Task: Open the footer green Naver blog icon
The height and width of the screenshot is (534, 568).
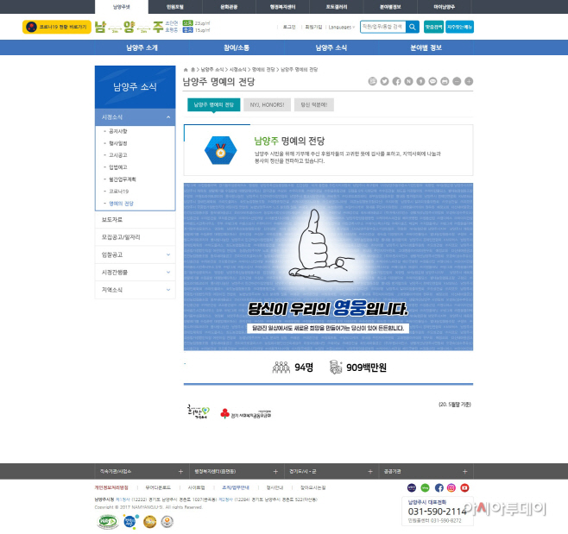Action: tap(426, 487)
